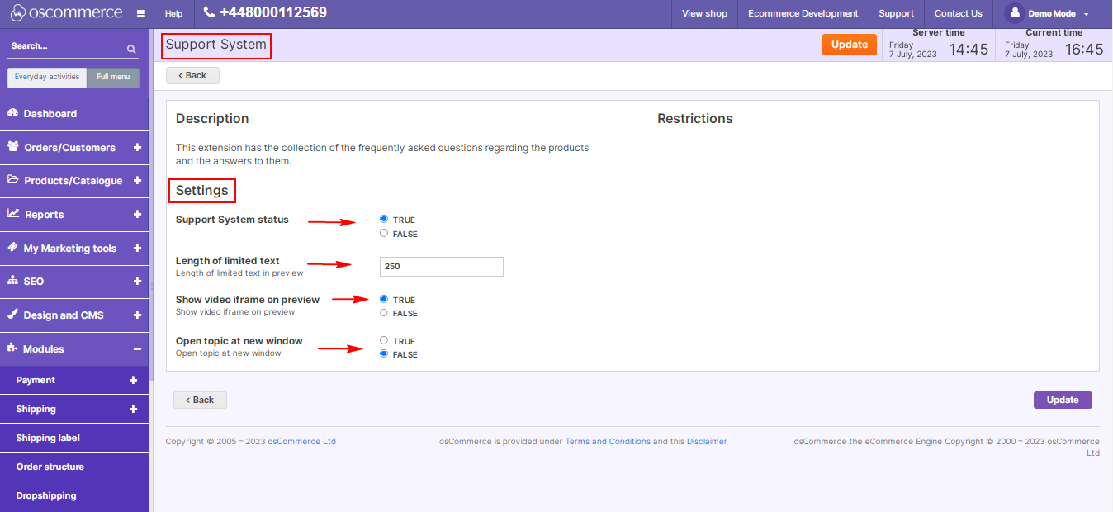Click the top Back button

click(192, 75)
